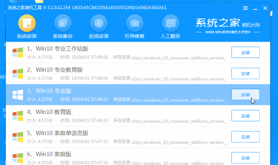This screenshot has height=165, width=278.
Task: Install Win10 家庭版 with 安装 button
Action: point(245,158)
